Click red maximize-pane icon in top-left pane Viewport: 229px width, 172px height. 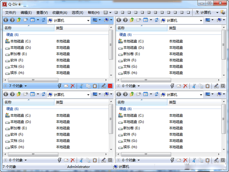(x=110, y=86)
